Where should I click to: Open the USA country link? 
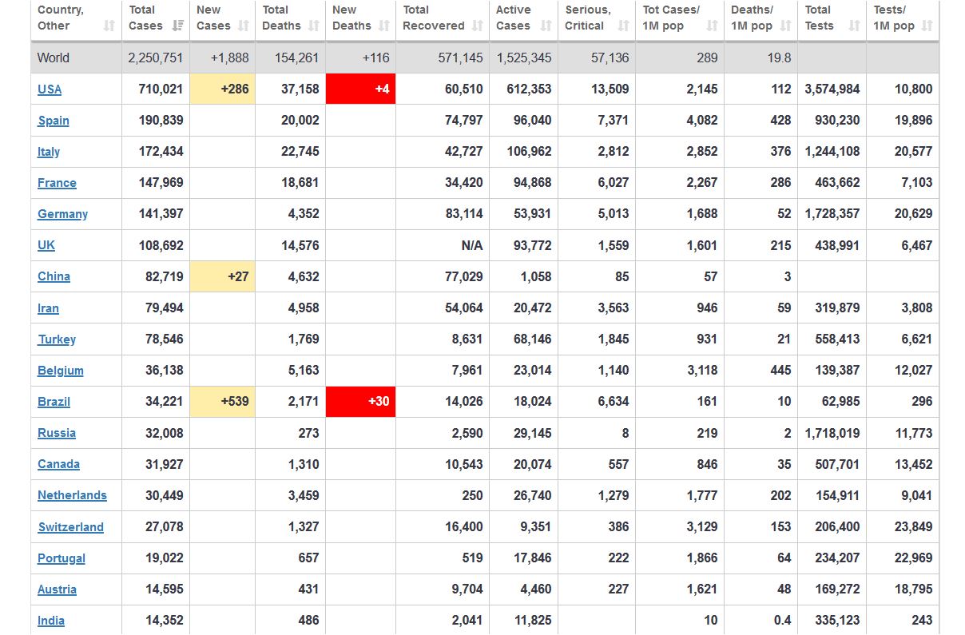click(x=50, y=89)
